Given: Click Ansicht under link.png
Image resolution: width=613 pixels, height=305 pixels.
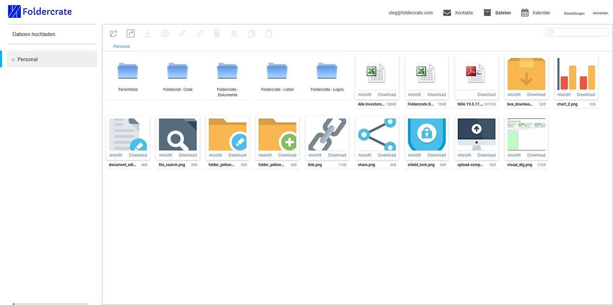Looking at the screenshot, I should click(x=315, y=155).
